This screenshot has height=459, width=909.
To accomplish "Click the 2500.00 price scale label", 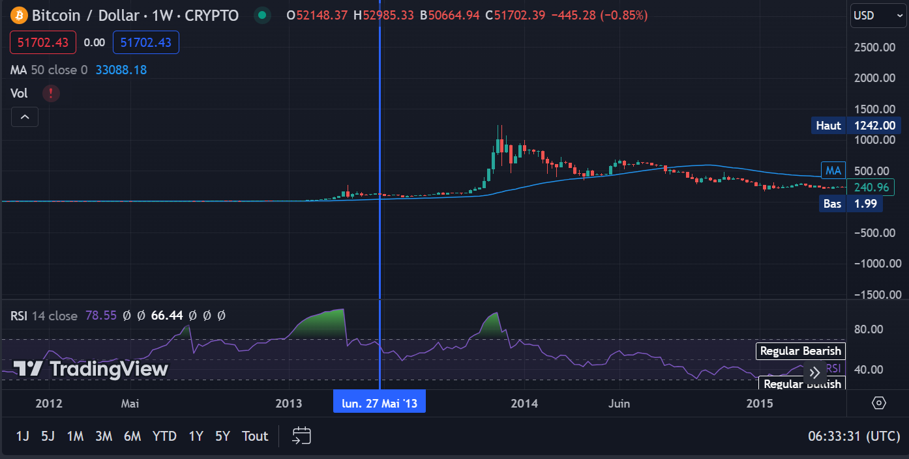I will tap(874, 47).
